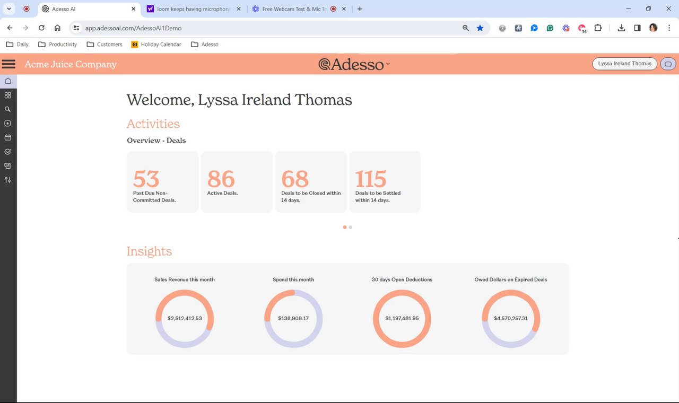
Task: Close the Free Webcam Test tab
Action: coord(344,9)
